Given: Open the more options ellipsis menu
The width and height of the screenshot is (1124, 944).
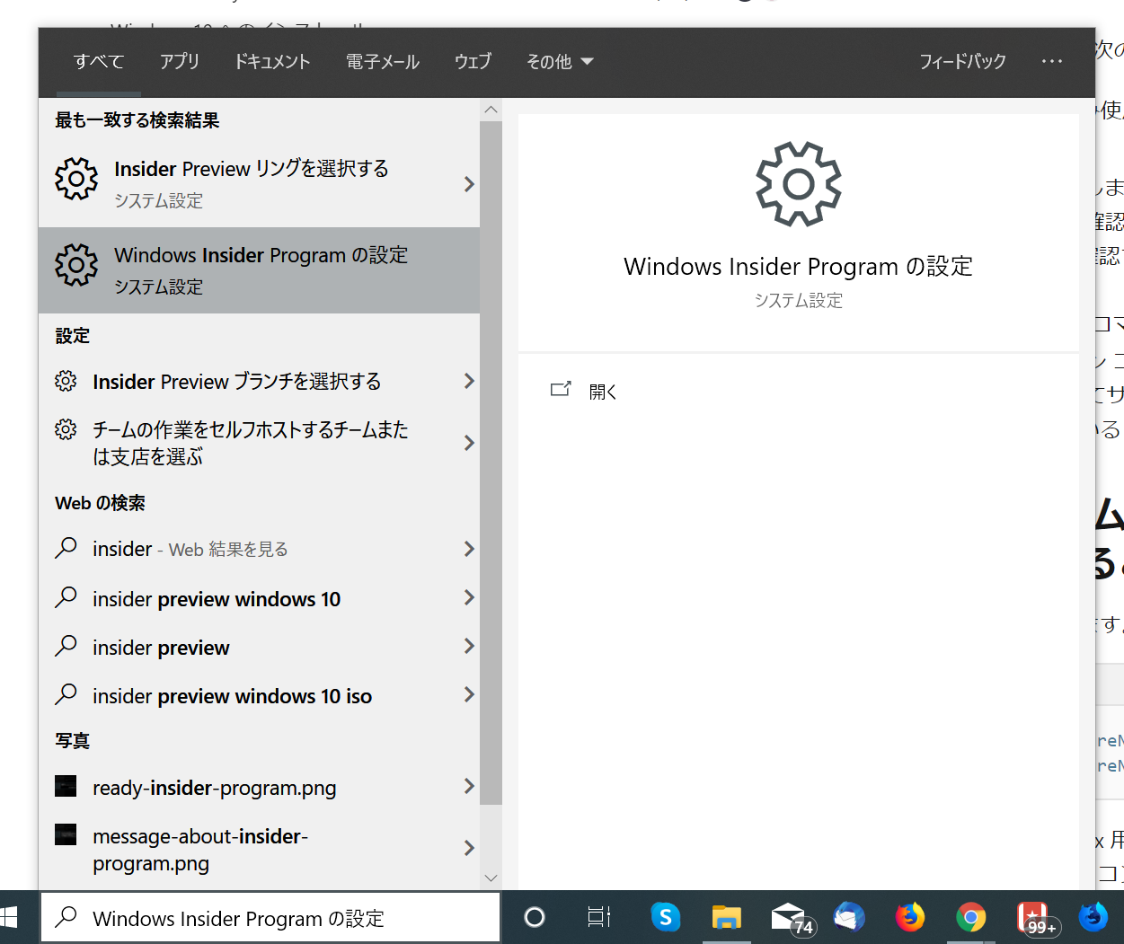Looking at the screenshot, I should [x=1052, y=61].
